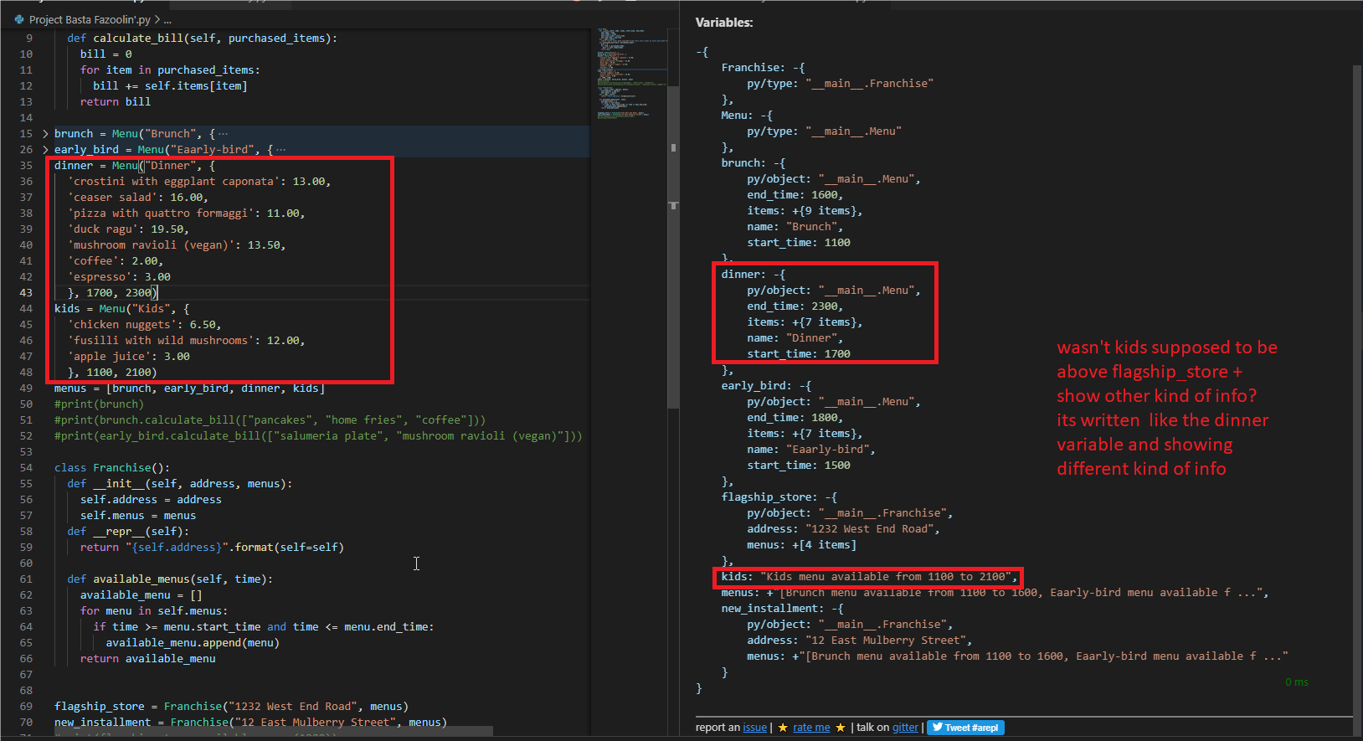Open the report an issue link
1363x741 pixels.
click(754, 728)
